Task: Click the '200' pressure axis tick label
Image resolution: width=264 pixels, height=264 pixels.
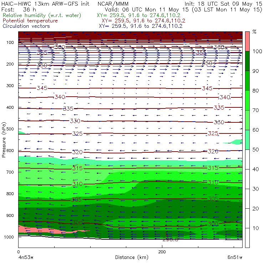Action: (10, 64)
